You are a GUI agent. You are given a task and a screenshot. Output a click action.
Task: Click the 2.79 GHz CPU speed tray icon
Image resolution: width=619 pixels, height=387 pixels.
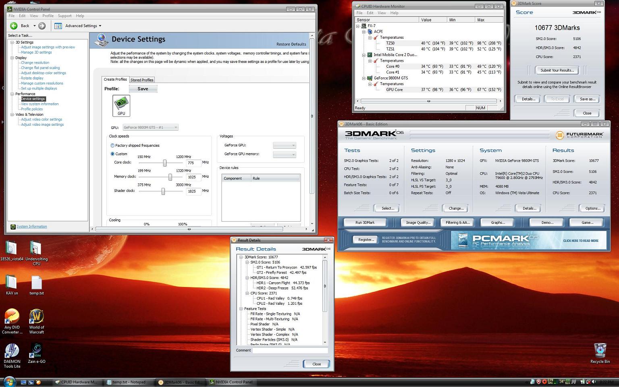tap(550, 382)
